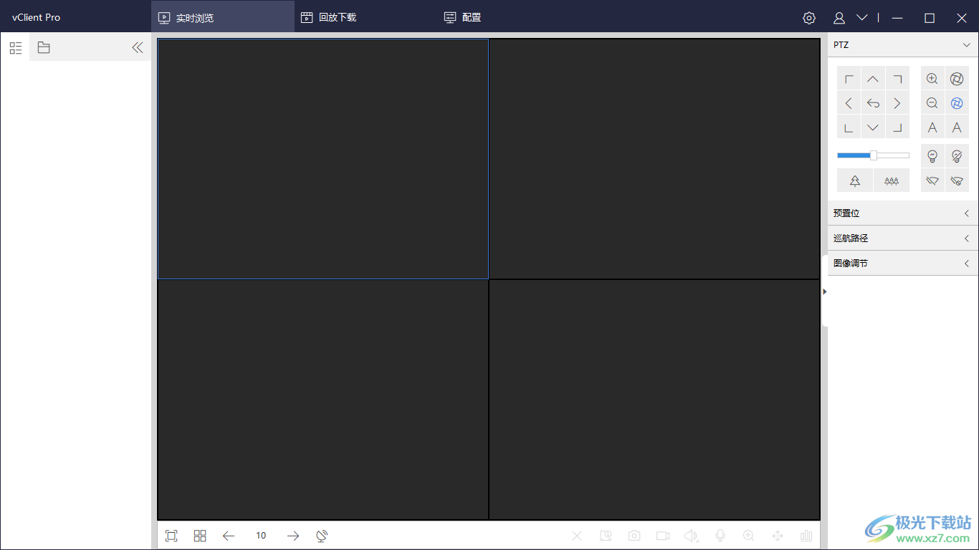
Task: Click the single tree icon
Action: point(855,180)
